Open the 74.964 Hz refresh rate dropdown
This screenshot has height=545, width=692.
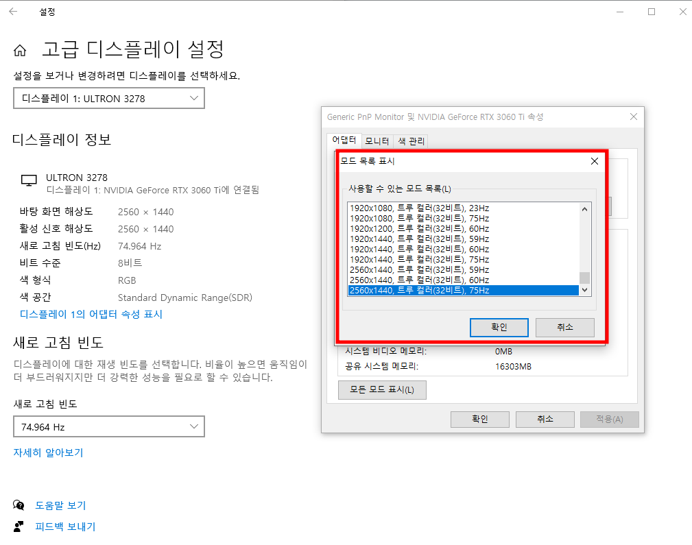[109, 426]
